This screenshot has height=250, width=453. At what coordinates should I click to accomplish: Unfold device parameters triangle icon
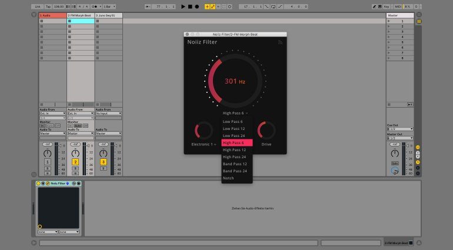[43, 184]
